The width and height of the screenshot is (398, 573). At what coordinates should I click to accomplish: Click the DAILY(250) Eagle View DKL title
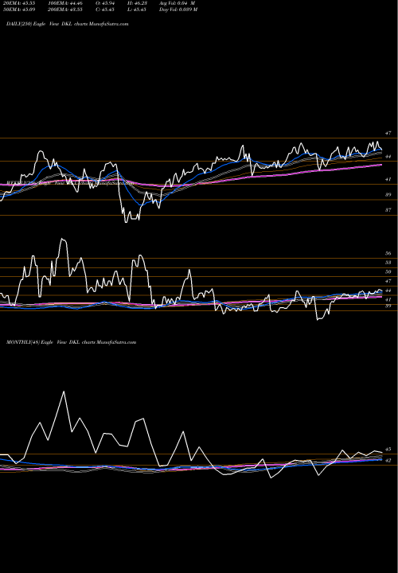tap(67, 24)
